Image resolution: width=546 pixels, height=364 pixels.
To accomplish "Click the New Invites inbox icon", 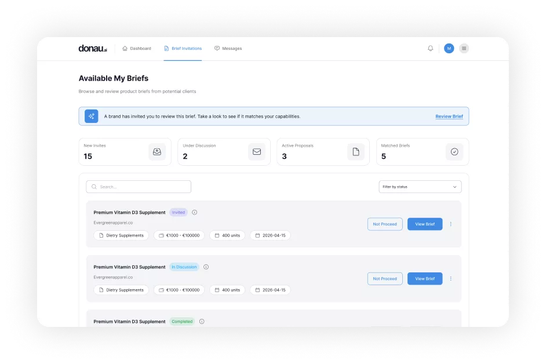I will coord(156,151).
